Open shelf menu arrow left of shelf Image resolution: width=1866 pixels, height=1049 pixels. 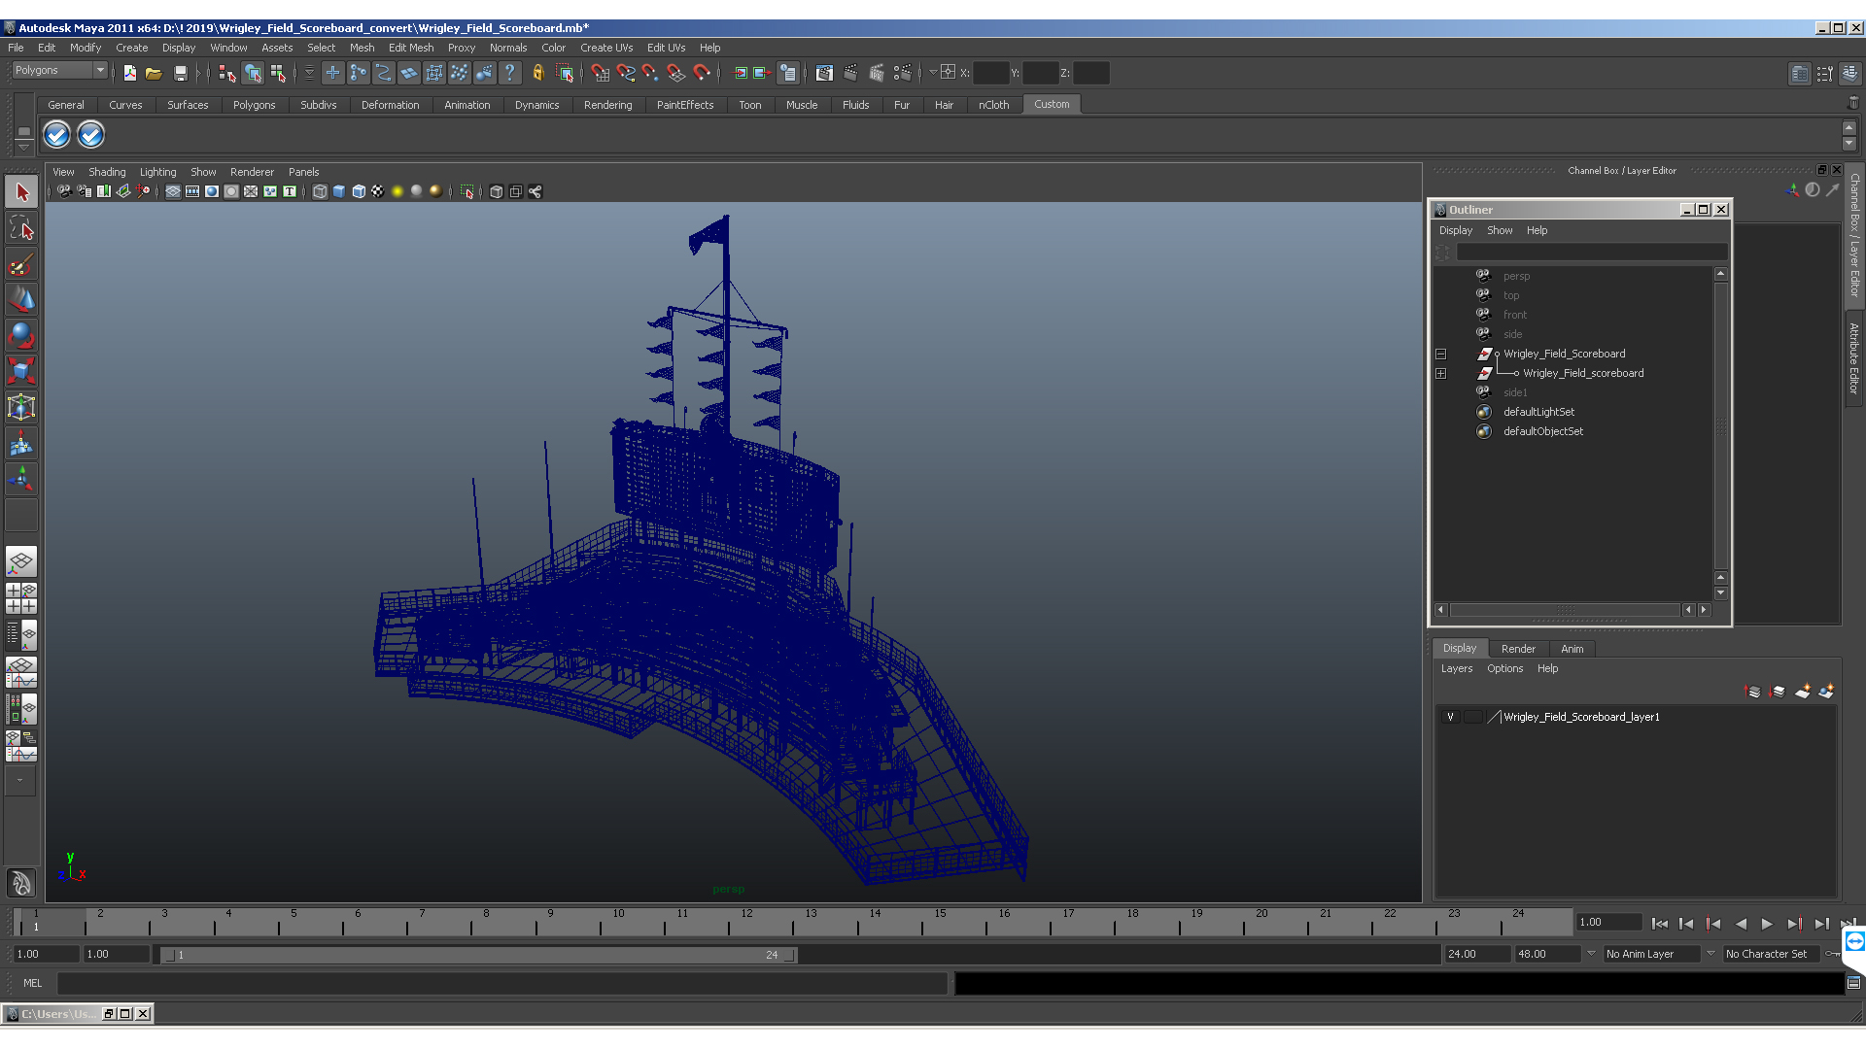[x=23, y=147]
